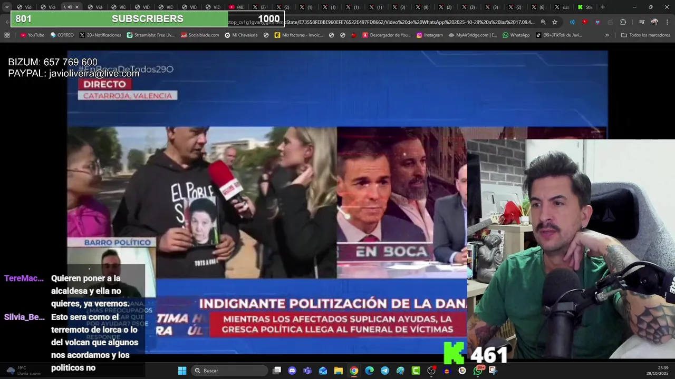Open the gray radio extension icon

(610, 22)
